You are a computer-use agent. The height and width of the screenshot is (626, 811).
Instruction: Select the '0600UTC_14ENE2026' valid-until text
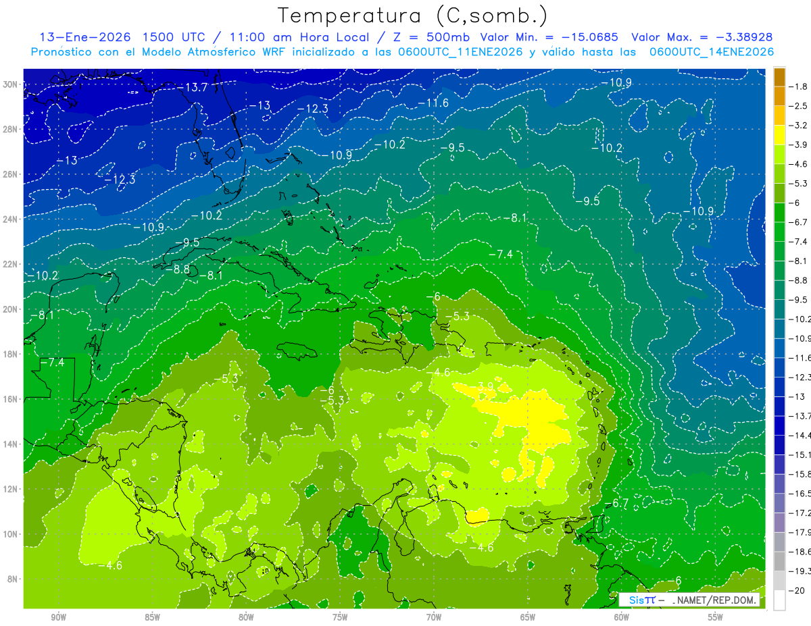(x=712, y=52)
